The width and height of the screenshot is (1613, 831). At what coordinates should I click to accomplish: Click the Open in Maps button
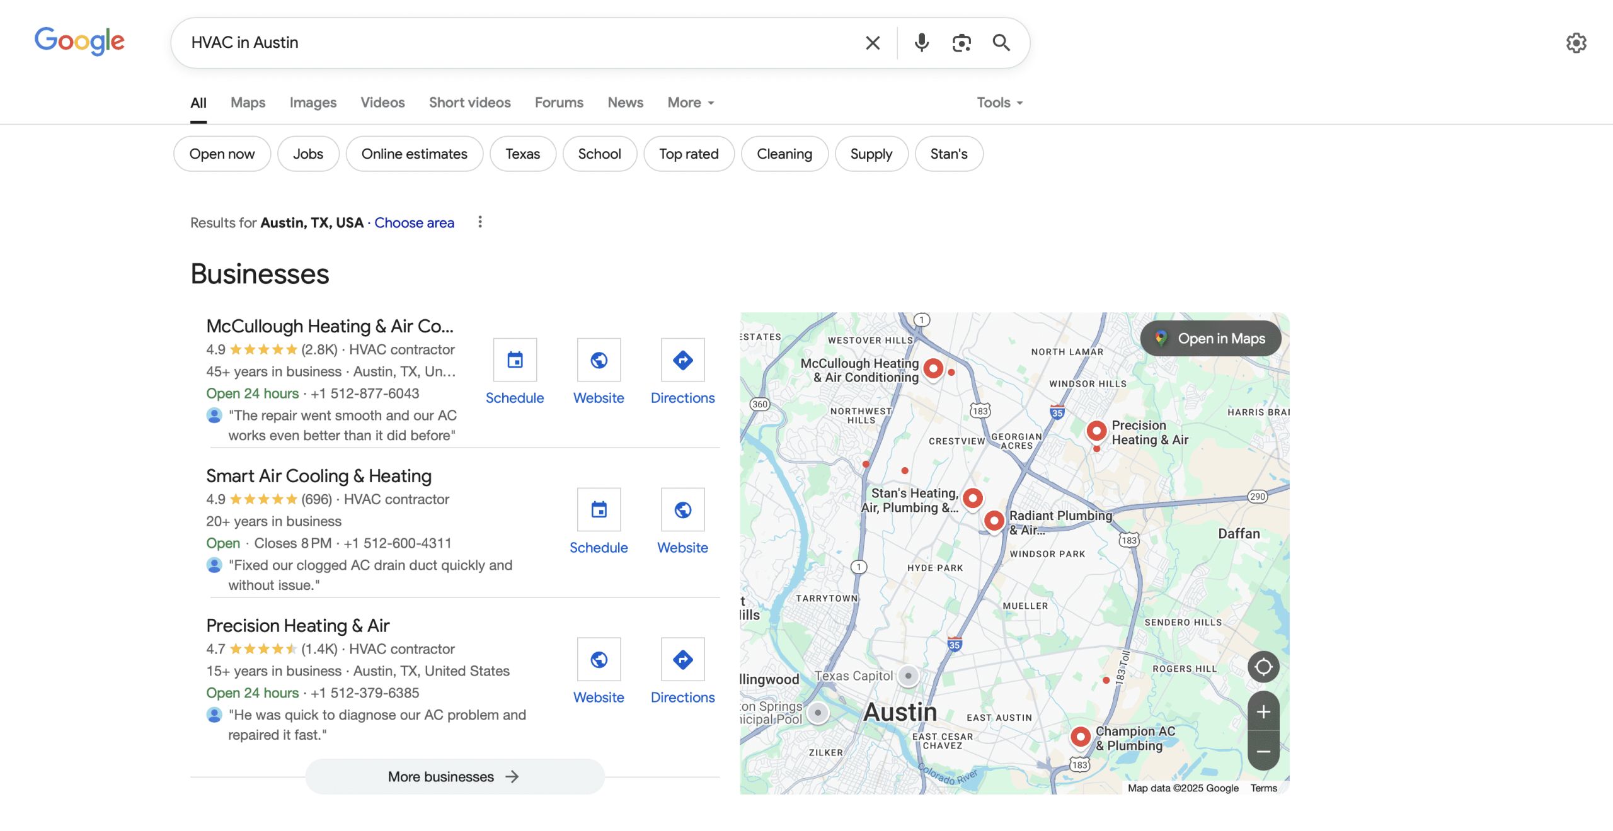click(1210, 339)
